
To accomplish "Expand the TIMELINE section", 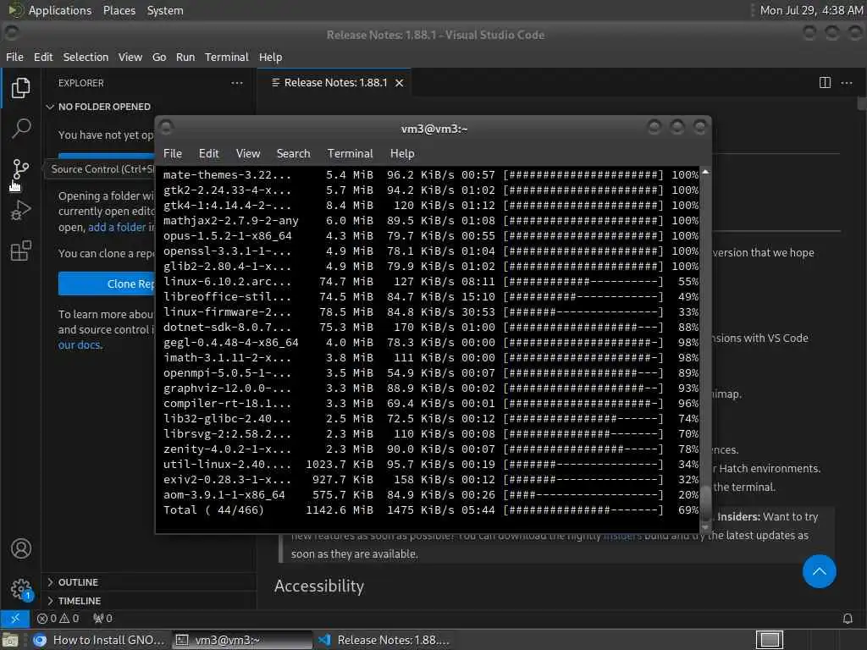I will point(75,601).
